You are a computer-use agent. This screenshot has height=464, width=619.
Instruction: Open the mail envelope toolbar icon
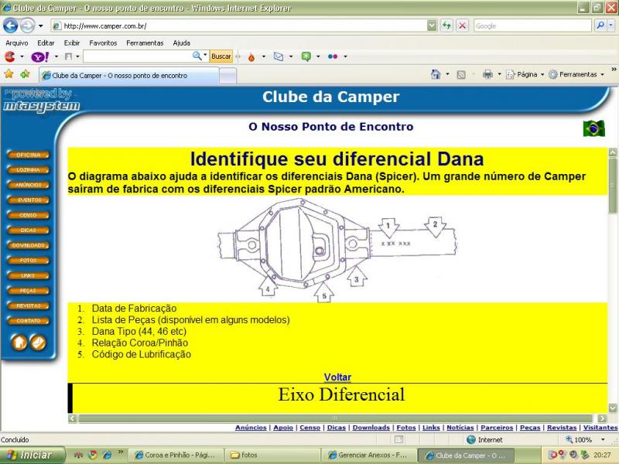point(279,56)
